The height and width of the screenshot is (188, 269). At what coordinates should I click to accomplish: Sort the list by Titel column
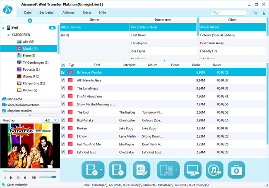pos(97,65)
